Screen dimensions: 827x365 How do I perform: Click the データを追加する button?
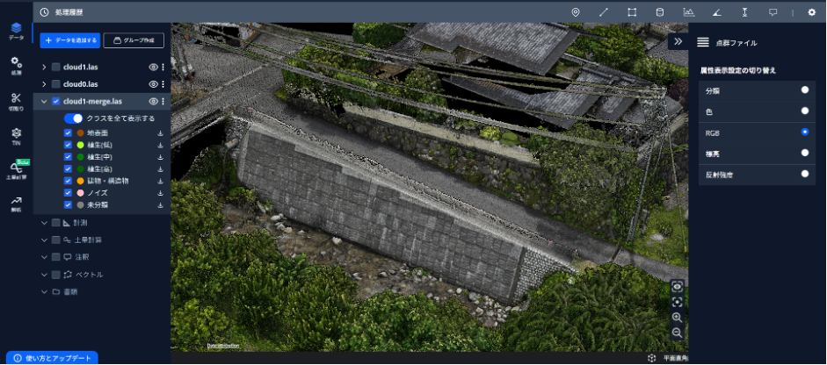tap(69, 40)
